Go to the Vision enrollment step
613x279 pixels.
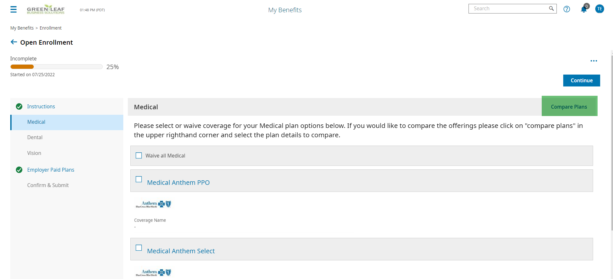point(34,153)
